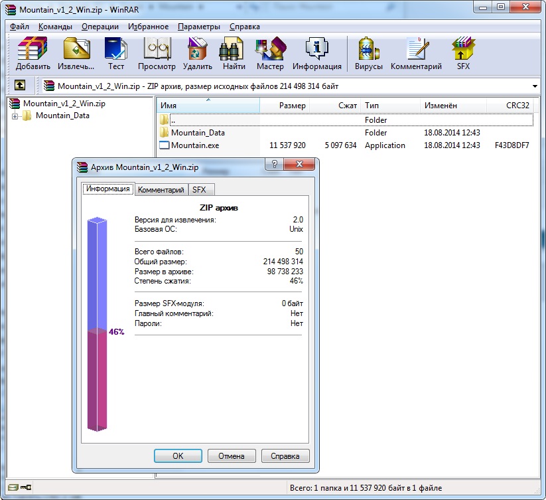This screenshot has width=546, height=500.
Task: Sort by the Имя column header
Action: 208,106
